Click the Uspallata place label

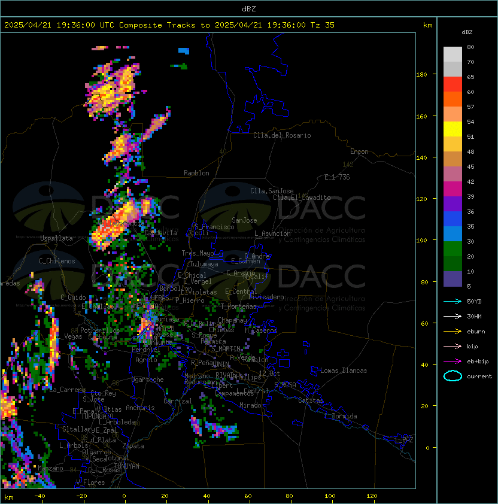(x=56, y=238)
